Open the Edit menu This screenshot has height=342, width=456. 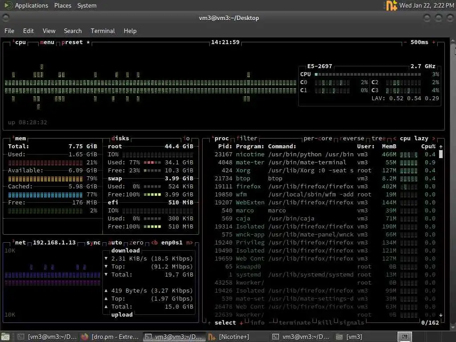pos(28,31)
